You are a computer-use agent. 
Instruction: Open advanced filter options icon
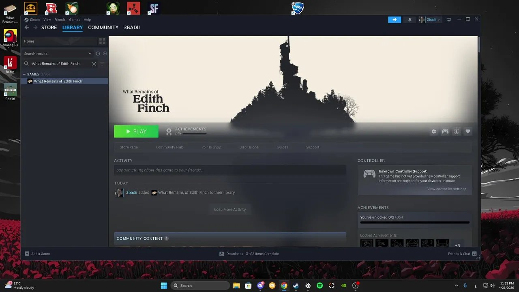pyautogui.click(x=102, y=64)
